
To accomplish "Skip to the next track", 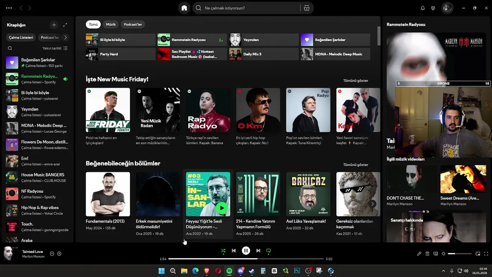I will tap(258, 250).
